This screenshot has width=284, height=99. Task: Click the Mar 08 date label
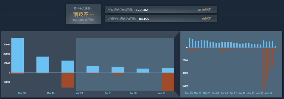pos(22,93)
